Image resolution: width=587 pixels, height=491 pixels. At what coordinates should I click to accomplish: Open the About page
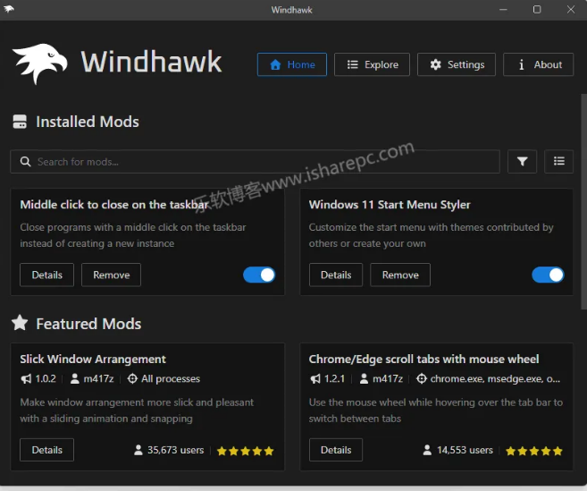[x=538, y=64]
